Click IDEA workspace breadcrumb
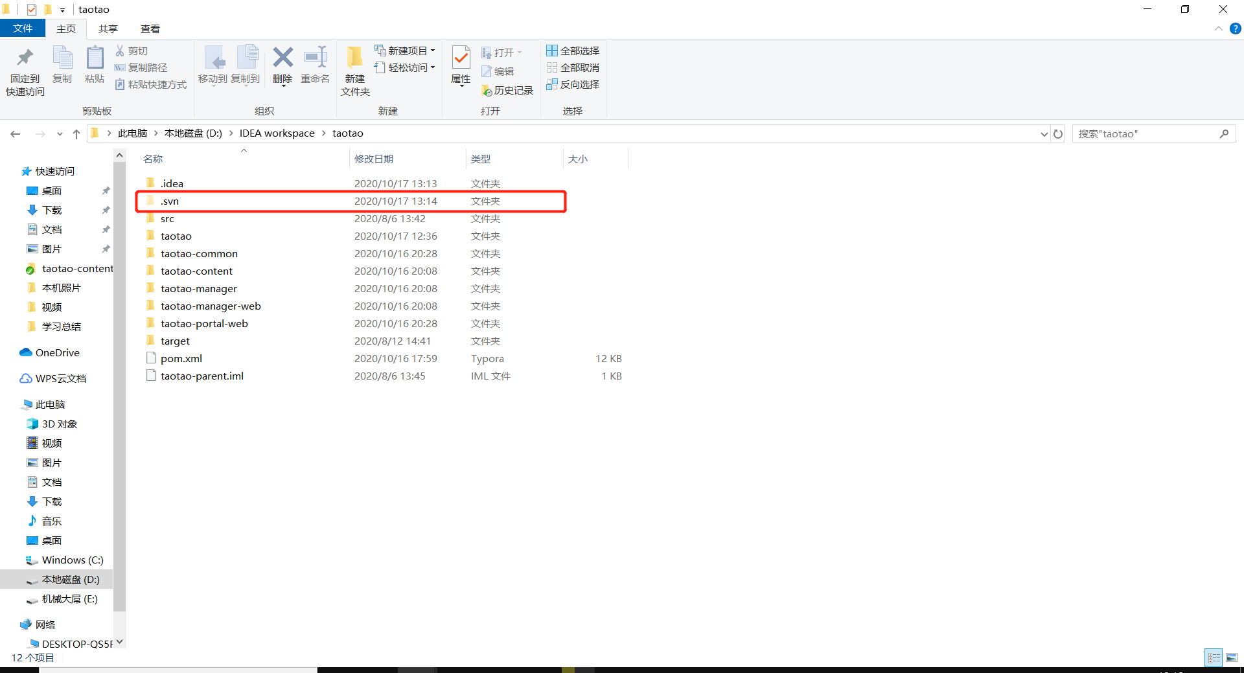The image size is (1244, 673). pyautogui.click(x=277, y=133)
